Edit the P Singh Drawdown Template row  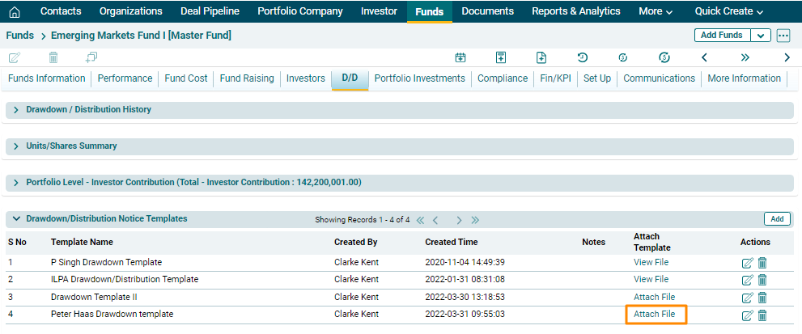[747, 262]
